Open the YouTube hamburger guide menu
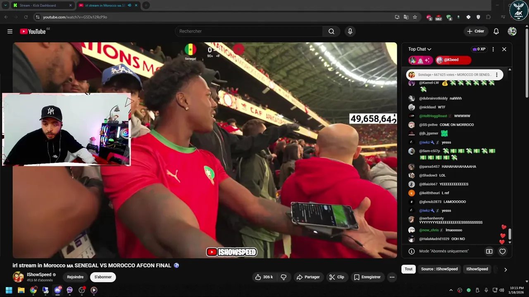Screen dimensions: 529x297 (10, 31)
